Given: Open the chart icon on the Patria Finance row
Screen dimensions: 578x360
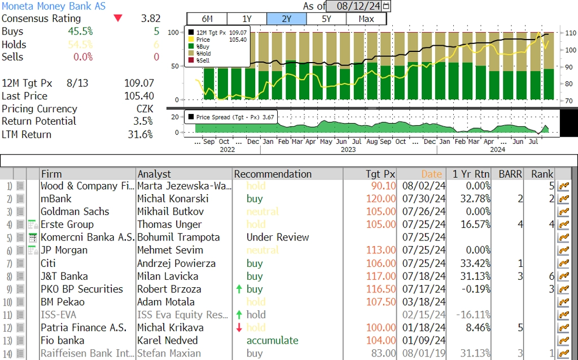Looking at the screenshot, I should (563, 328).
